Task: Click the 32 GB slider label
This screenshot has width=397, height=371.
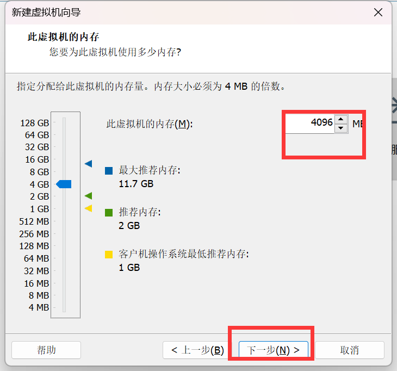Action: 37,147
